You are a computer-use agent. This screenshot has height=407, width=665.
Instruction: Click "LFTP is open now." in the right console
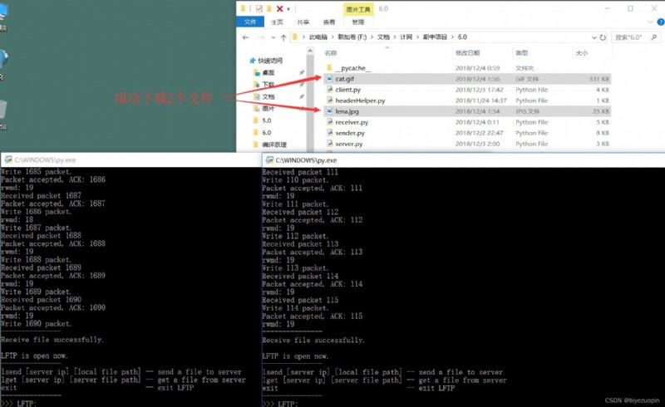[295, 356]
